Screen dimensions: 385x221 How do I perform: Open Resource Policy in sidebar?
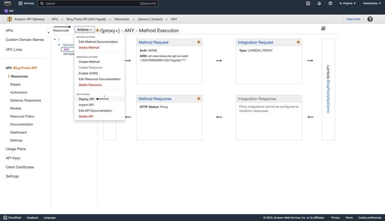22,116
